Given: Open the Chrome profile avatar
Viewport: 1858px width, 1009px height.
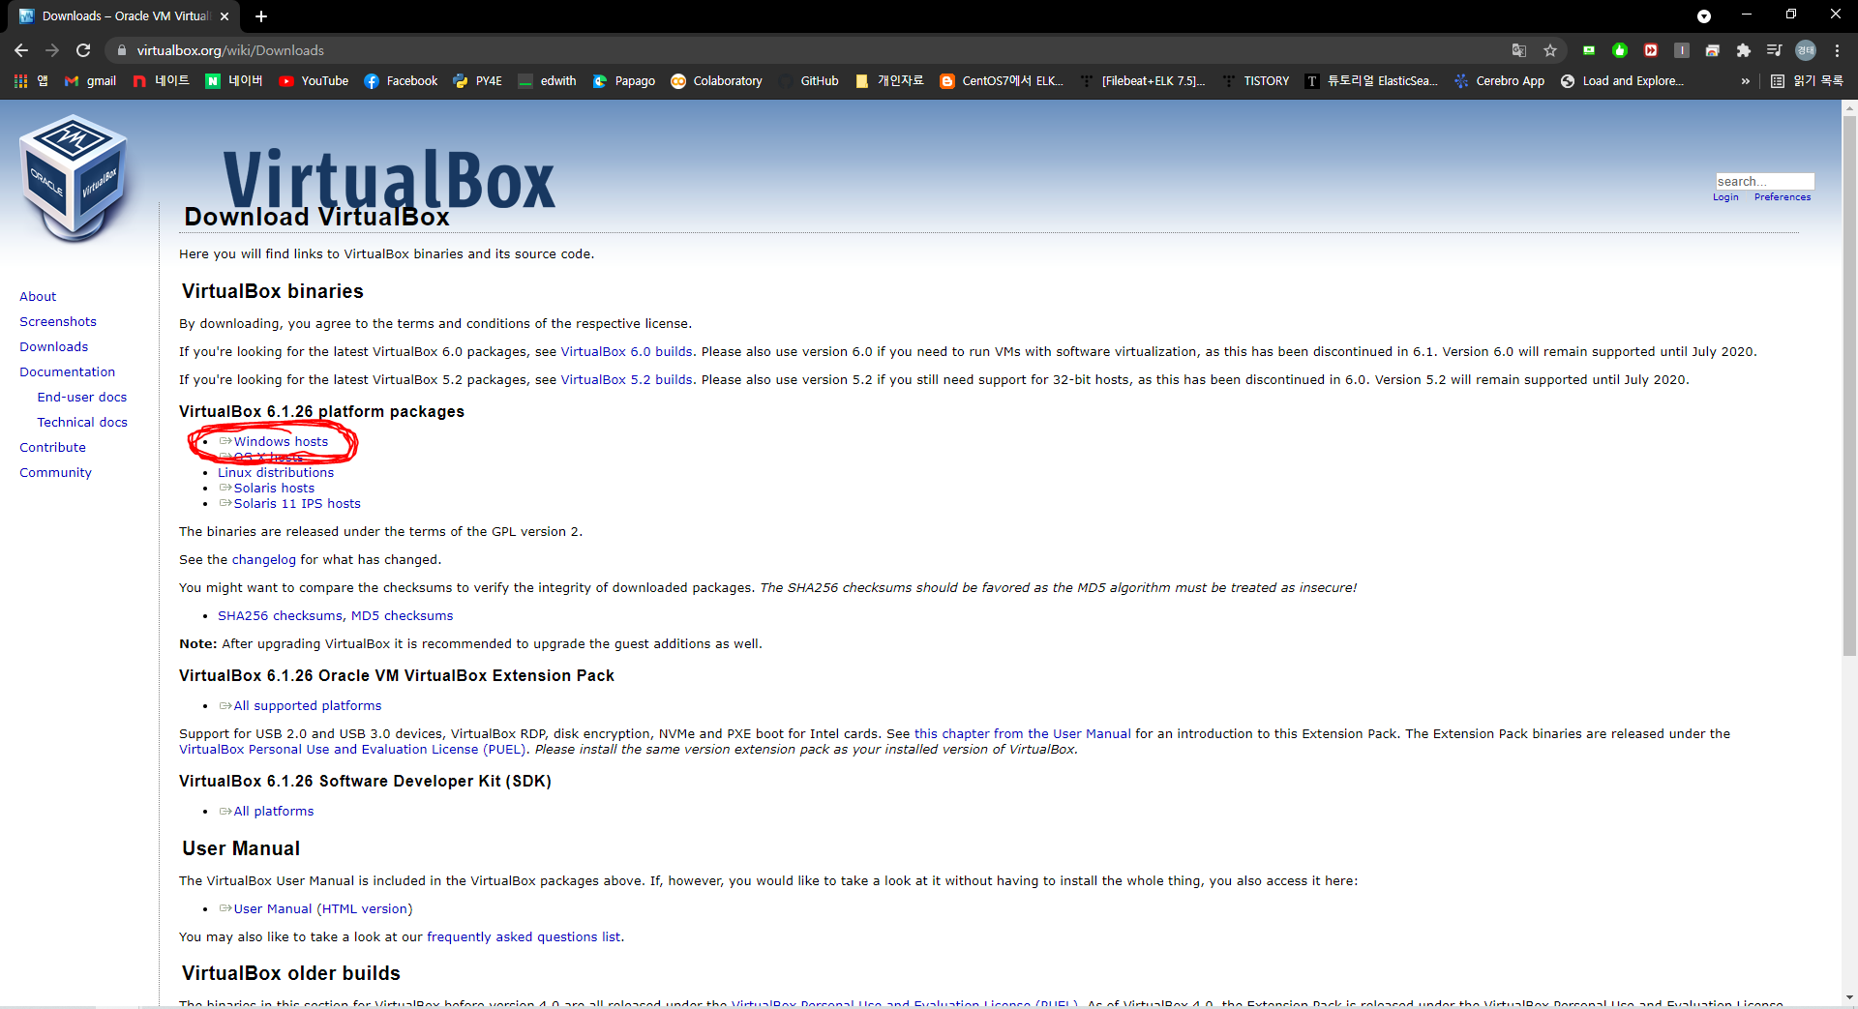Looking at the screenshot, I should tap(1806, 50).
